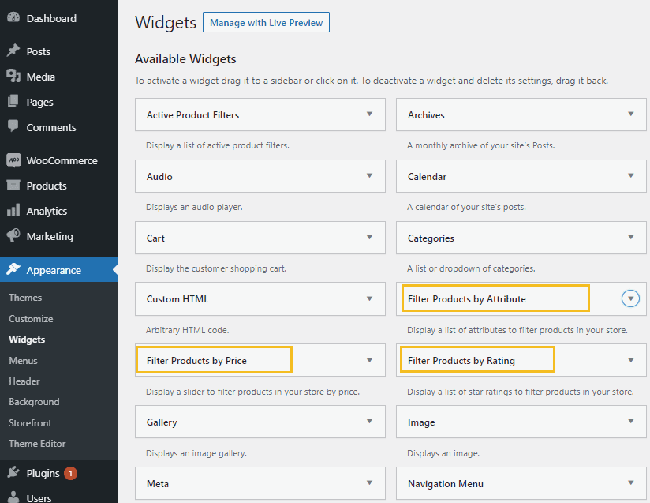Expand the Active Product Filters widget arrow
The image size is (650, 503).
point(369,114)
